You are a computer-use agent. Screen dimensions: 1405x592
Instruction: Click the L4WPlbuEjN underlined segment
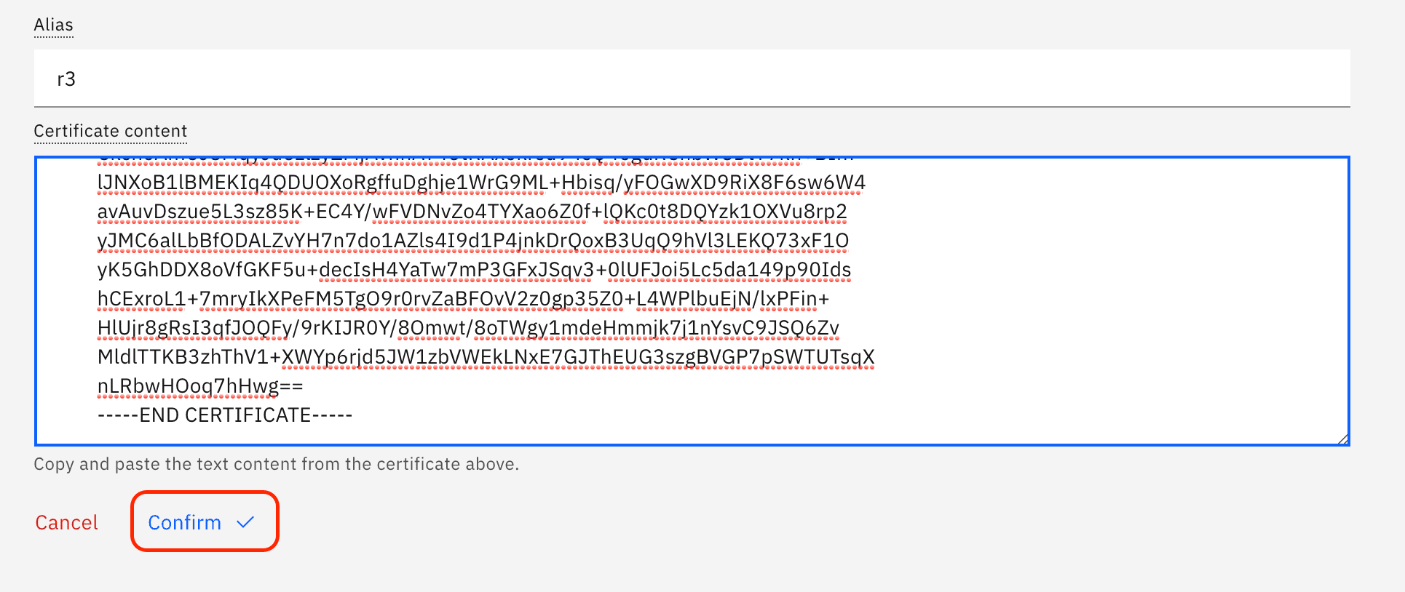pyautogui.click(x=694, y=299)
